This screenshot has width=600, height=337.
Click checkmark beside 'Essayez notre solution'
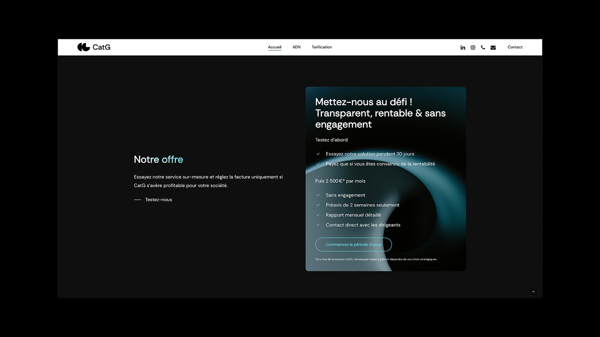(318, 154)
